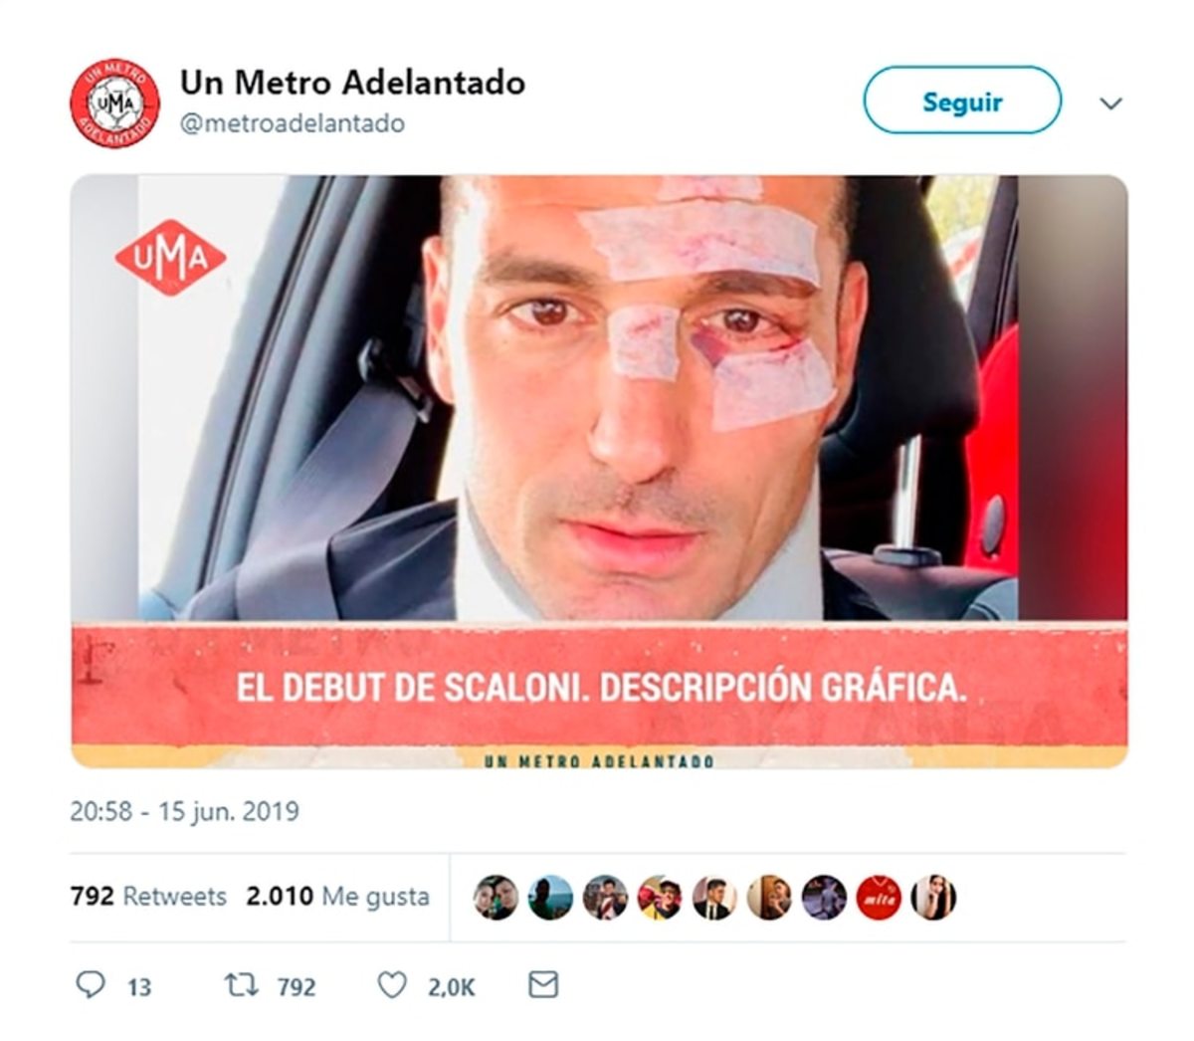Viewport: 1194px width, 1041px height.
Task: Open the 2.010 Me gusta list
Action: [x=338, y=897]
